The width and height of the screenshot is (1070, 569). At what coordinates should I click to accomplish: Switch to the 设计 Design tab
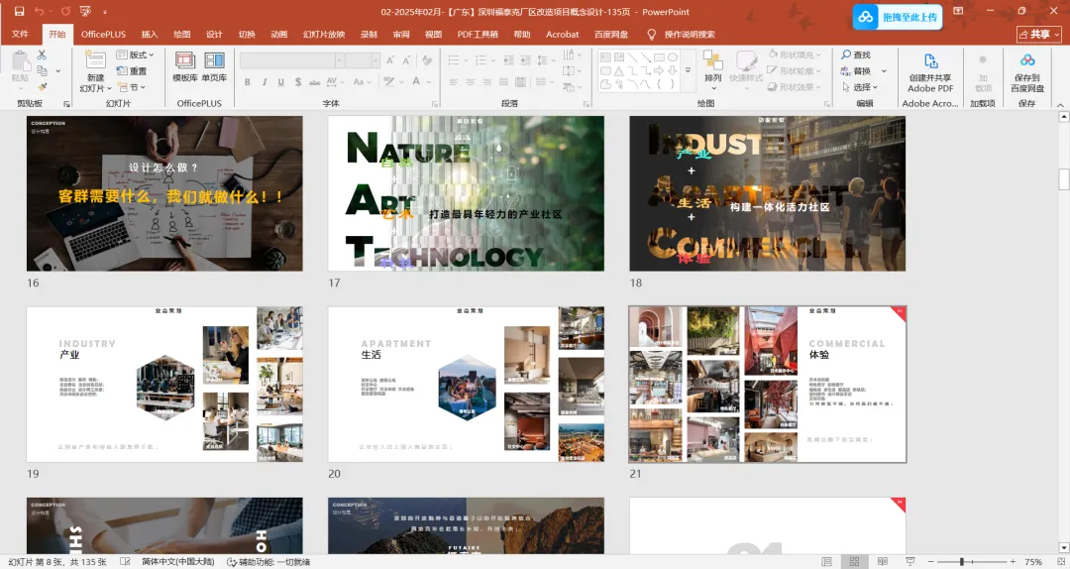[x=214, y=34]
